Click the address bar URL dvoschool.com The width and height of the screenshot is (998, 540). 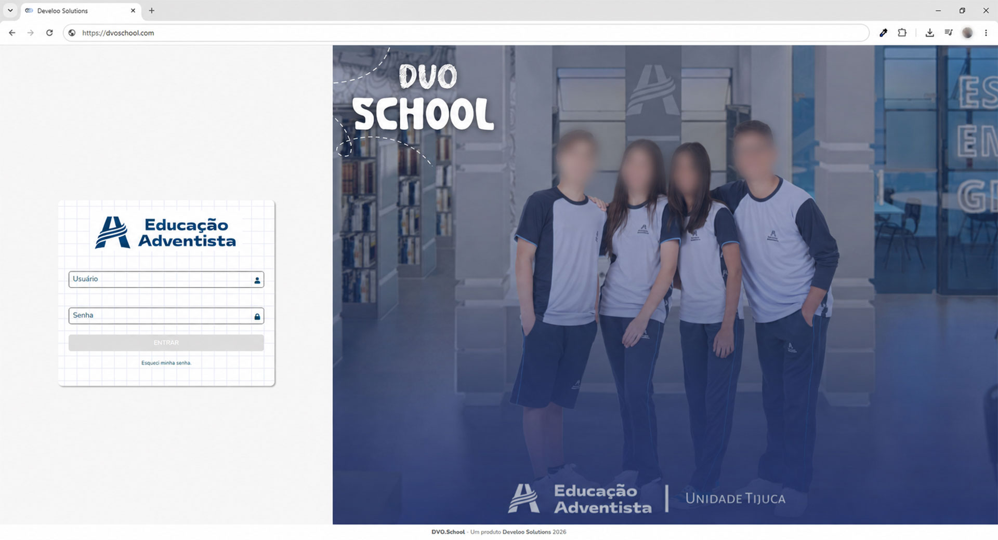pyautogui.click(x=118, y=33)
